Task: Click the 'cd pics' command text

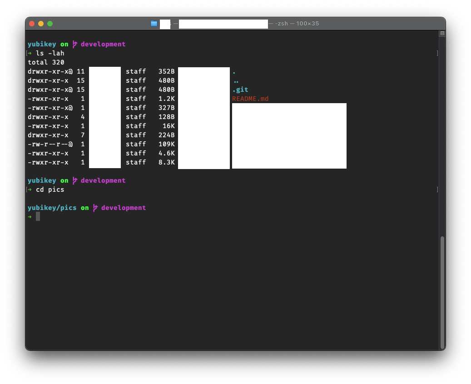Action: [x=50, y=190]
